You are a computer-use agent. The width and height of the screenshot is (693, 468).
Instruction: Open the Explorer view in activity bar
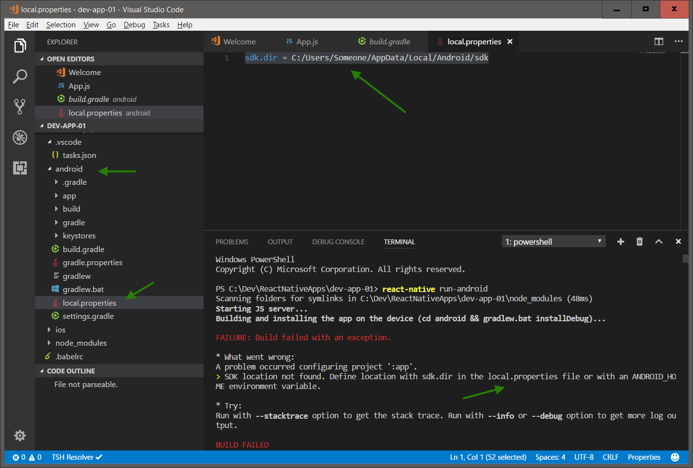(x=19, y=46)
